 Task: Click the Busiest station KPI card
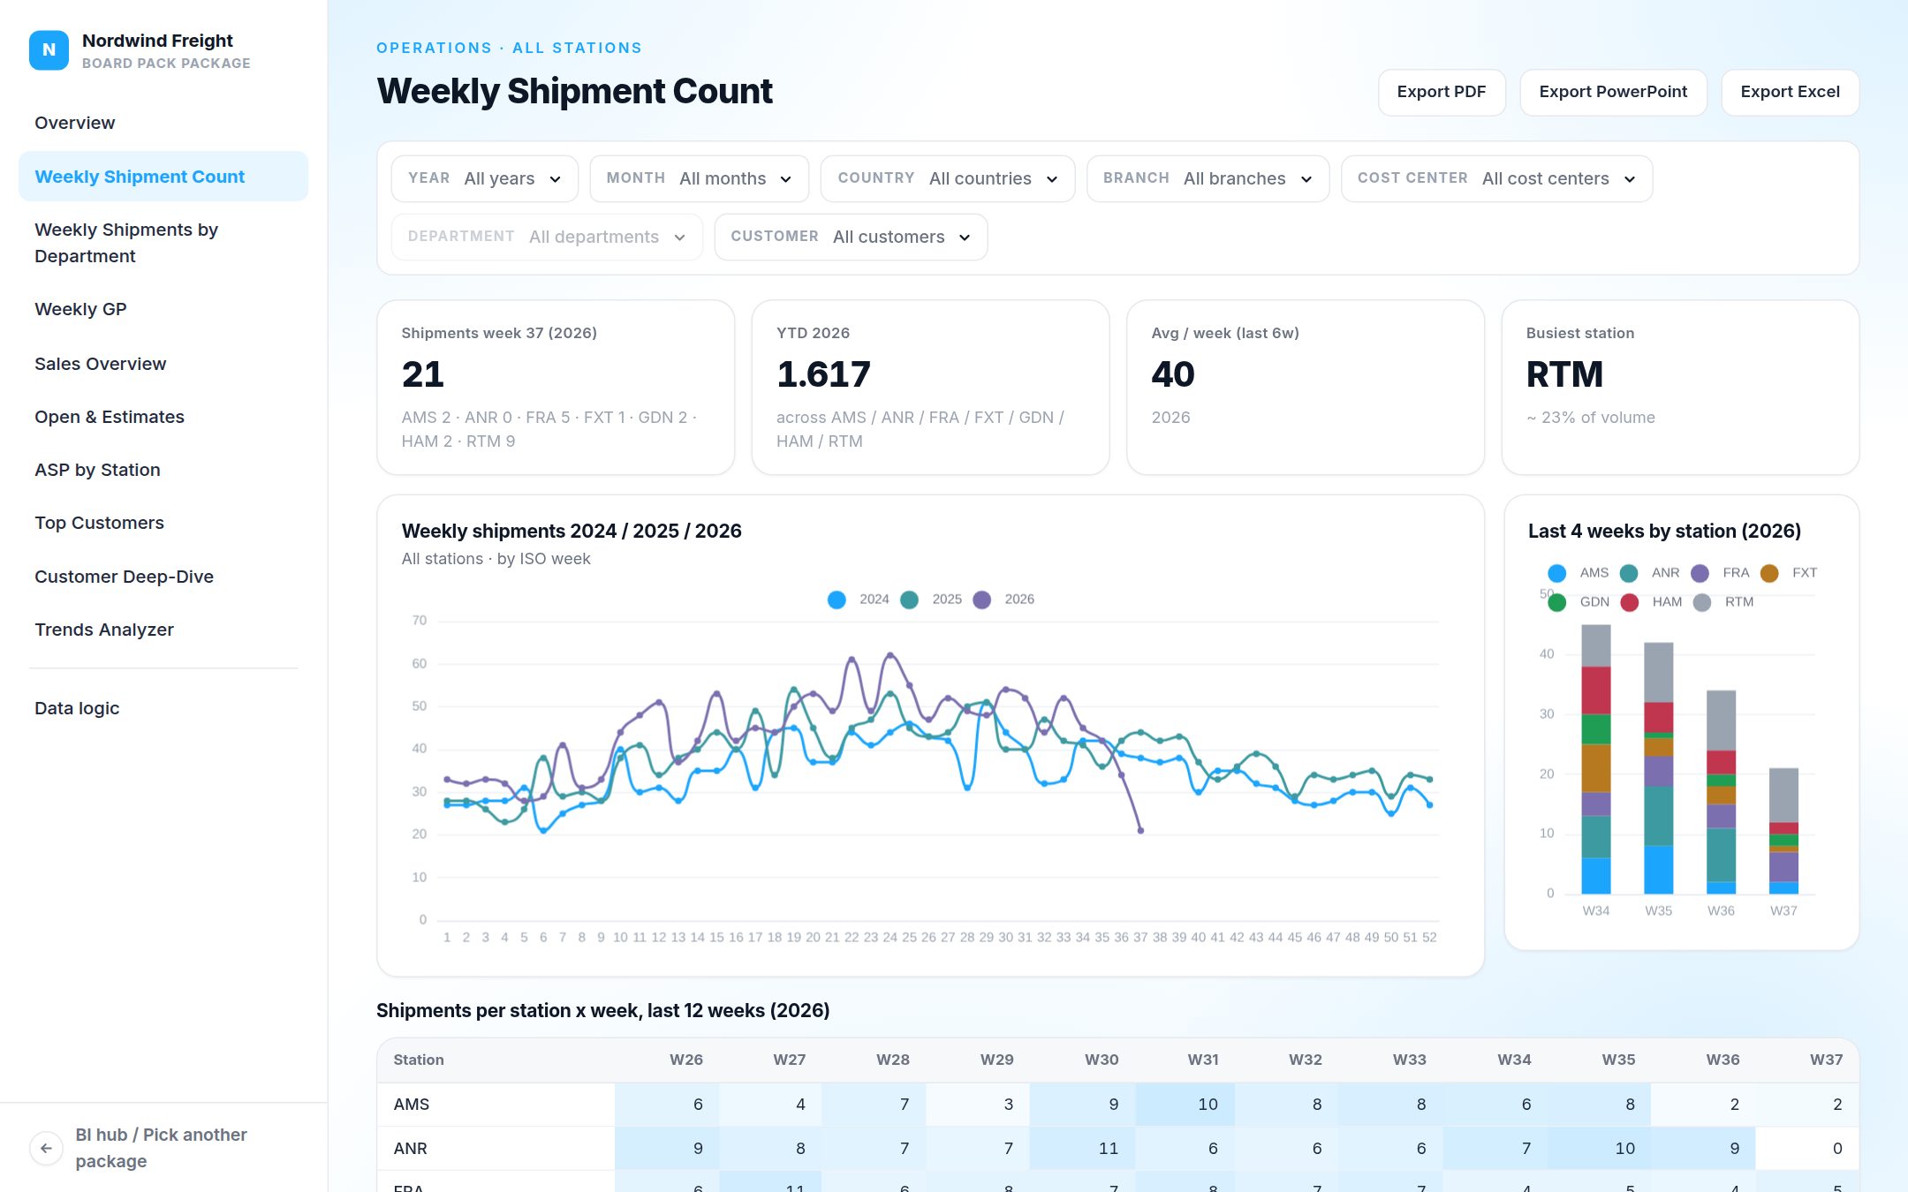(x=1680, y=388)
